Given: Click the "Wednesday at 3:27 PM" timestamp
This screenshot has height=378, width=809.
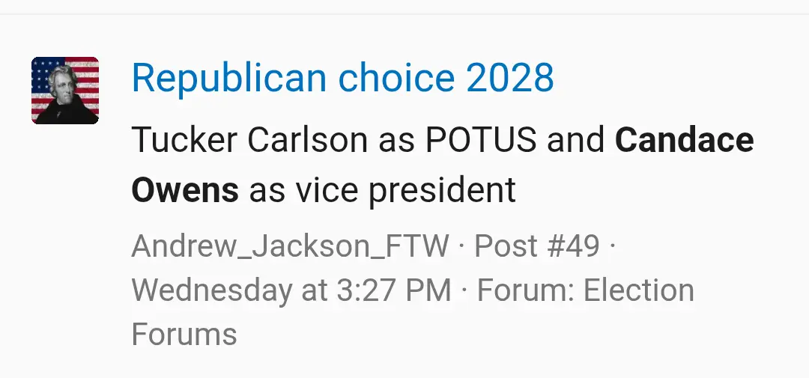Looking at the screenshot, I should pyautogui.click(x=291, y=290).
